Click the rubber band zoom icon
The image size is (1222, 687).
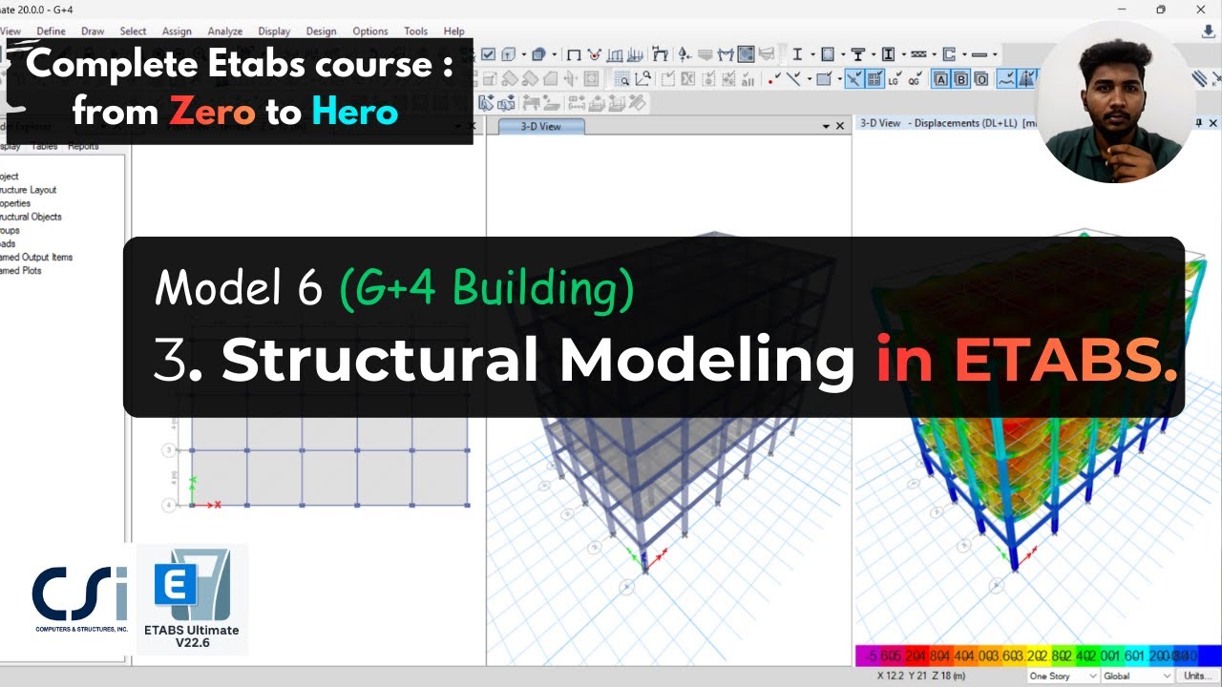coord(622,79)
